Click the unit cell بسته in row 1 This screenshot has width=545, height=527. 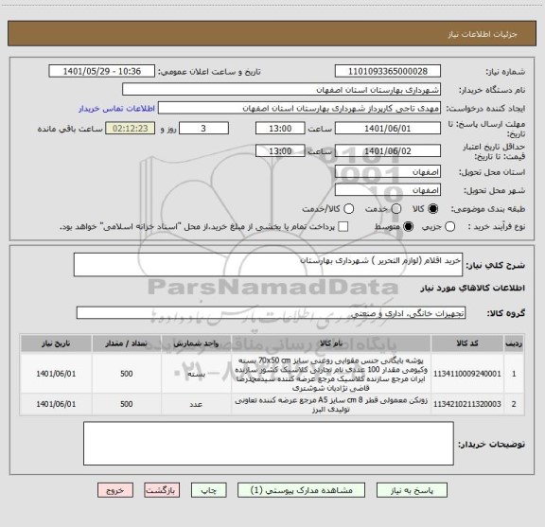[196, 374]
